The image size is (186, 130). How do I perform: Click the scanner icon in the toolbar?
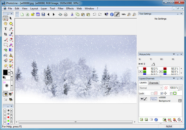click(x=60, y=14)
